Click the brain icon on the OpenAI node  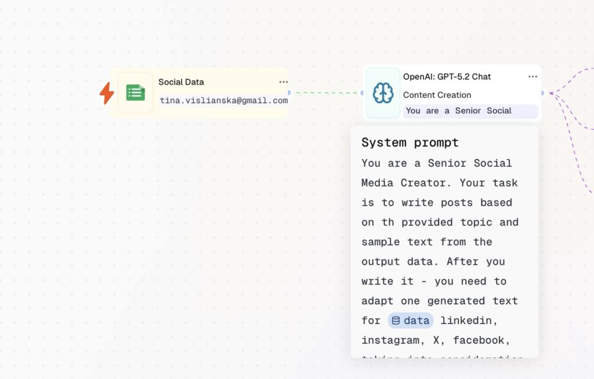coord(383,93)
